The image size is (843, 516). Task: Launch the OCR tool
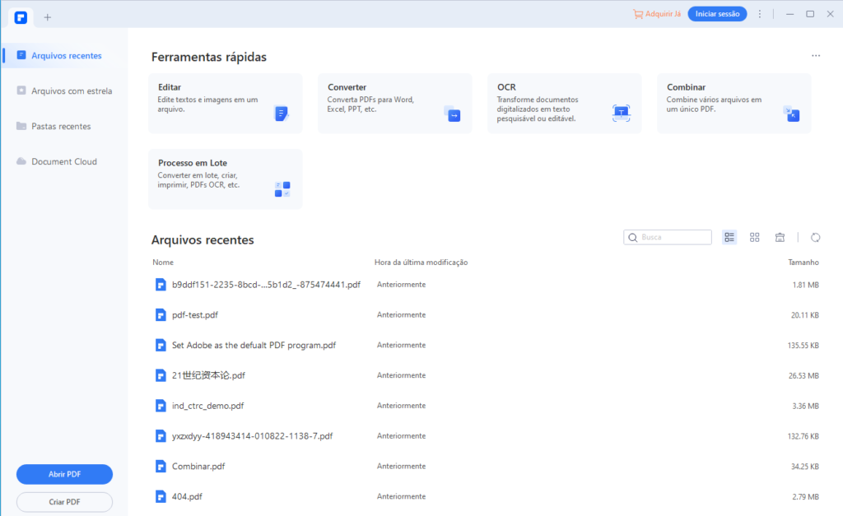(x=564, y=103)
